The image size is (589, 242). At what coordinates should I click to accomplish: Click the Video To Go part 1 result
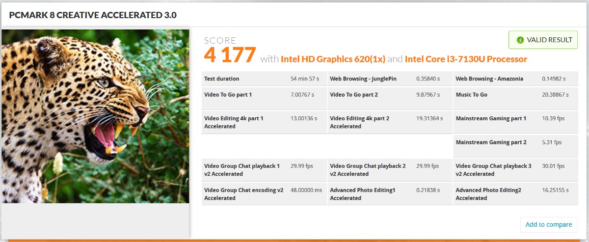pyautogui.click(x=264, y=95)
